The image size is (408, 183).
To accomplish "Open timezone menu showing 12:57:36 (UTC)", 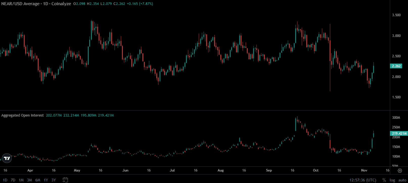I will [363, 180].
